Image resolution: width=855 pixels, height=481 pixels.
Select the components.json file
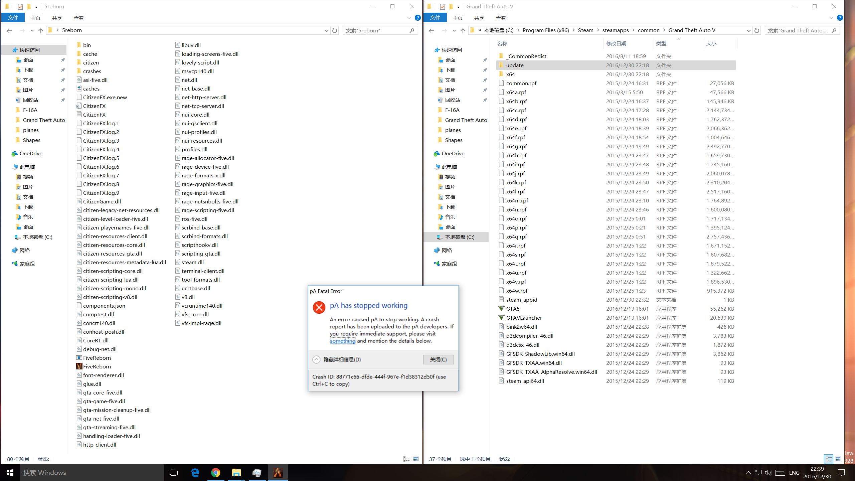click(104, 306)
